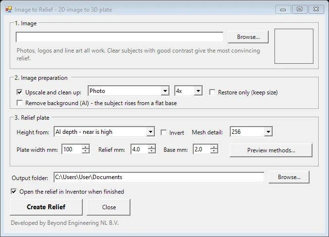
Task: Click the app icon in the title bar
Action: pyautogui.click(x=9, y=9)
